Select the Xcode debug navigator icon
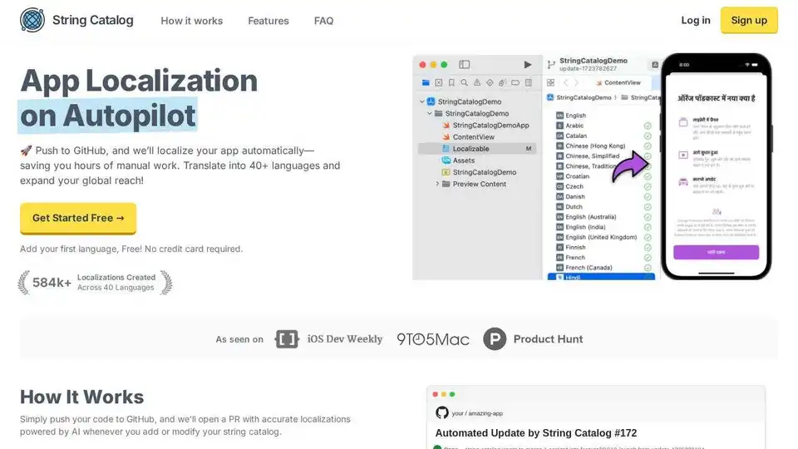Image resolution: width=798 pixels, height=449 pixels. click(x=502, y=82)
